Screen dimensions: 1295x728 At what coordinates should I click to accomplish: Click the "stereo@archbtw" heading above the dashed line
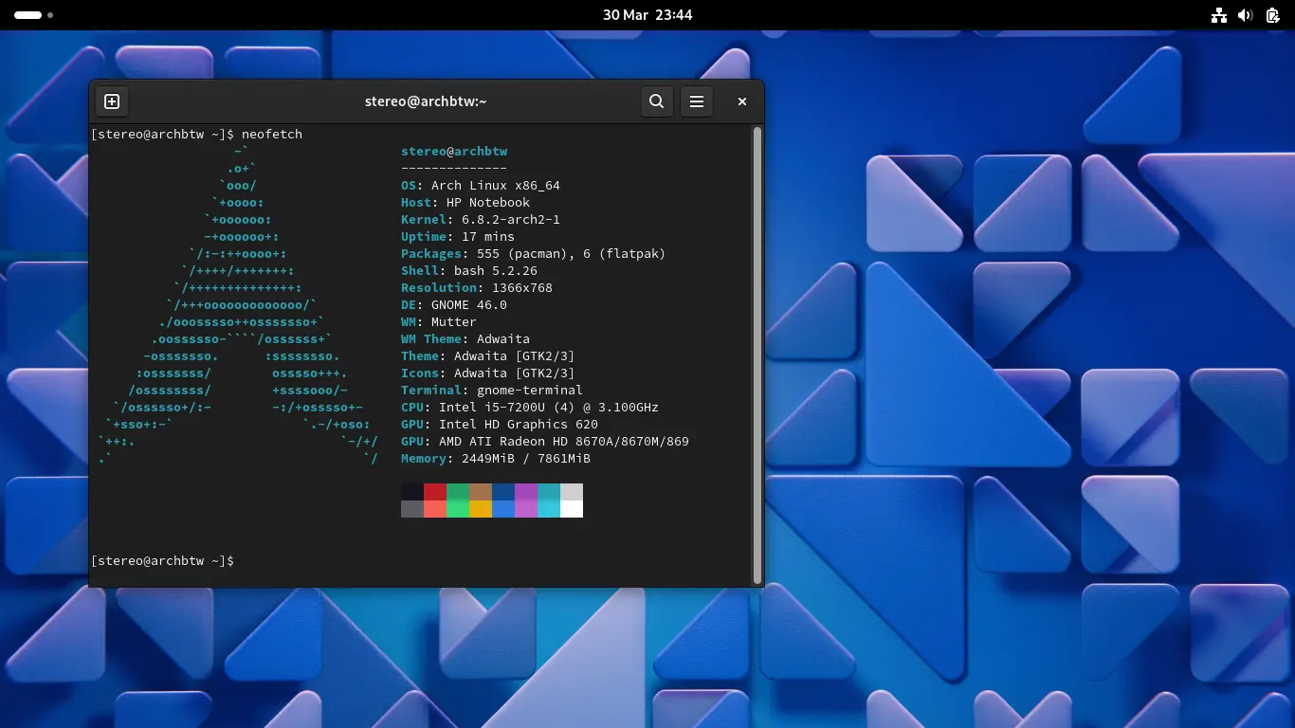point(454,151)
